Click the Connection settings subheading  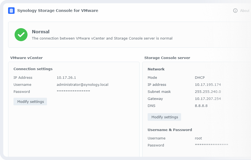(33, 69)
